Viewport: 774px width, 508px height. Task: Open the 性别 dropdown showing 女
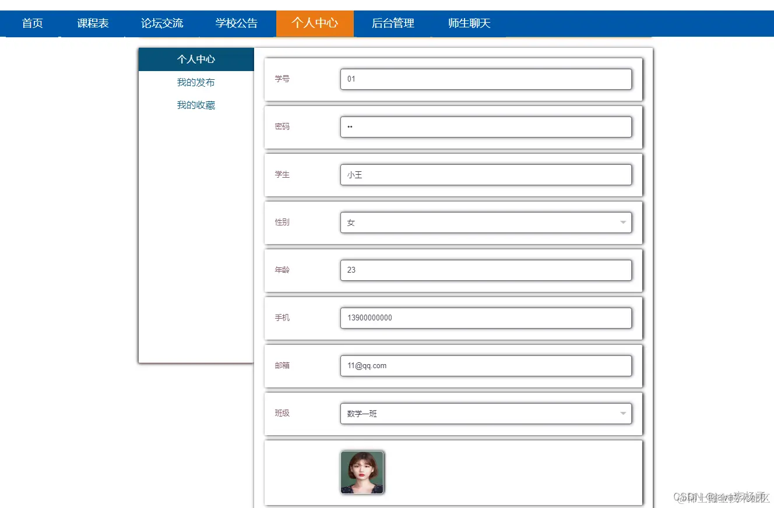(486, 223)
